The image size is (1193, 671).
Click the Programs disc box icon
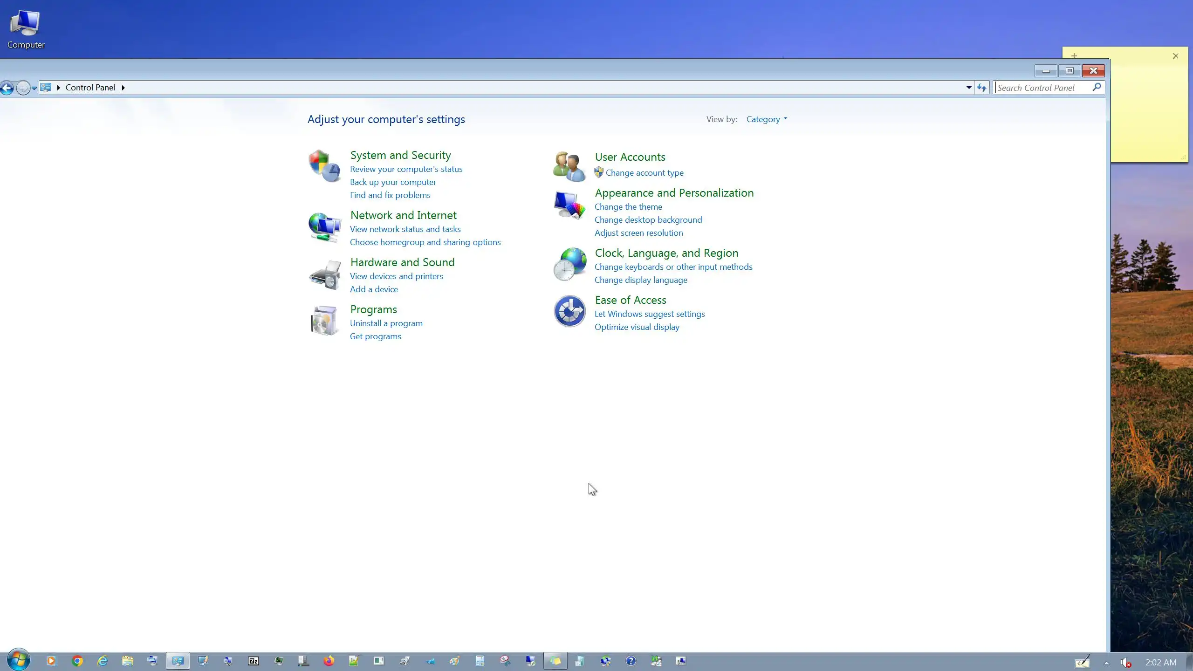[x=324, y=321]
